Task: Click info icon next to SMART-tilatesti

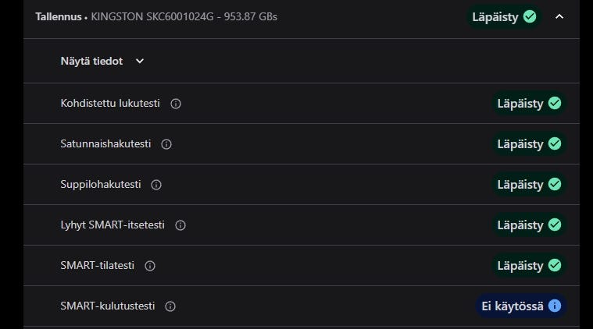Action: [x=150, y=266]
